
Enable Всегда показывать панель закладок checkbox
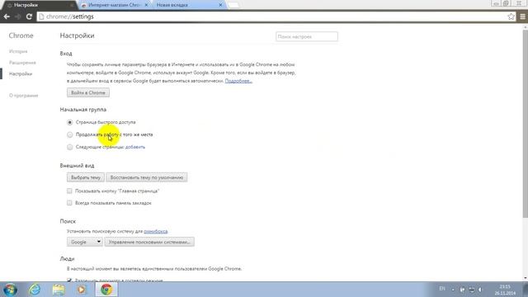tap(69, 203)
